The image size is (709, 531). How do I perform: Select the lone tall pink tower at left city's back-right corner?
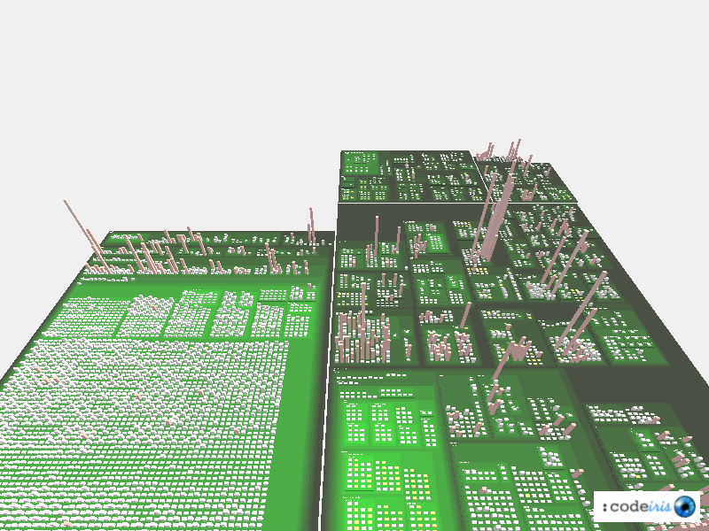[311, 227]
